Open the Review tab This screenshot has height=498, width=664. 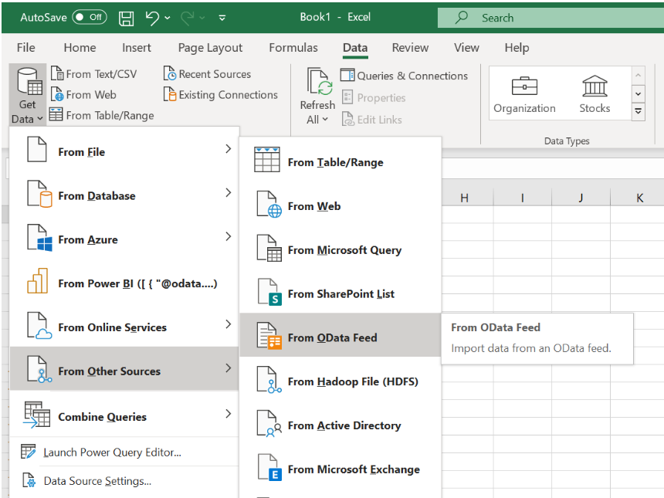pyautogui.click(x=410, y=47)
